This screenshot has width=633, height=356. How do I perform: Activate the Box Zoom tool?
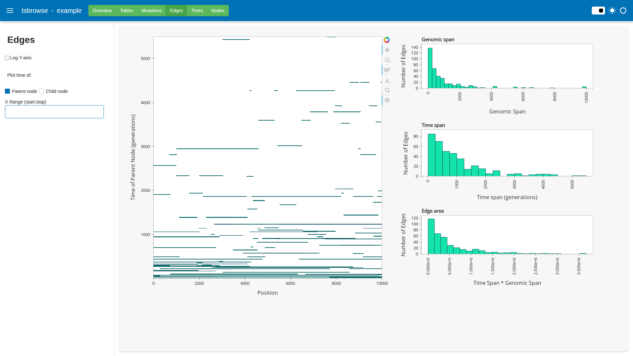(x=387, y=60)
